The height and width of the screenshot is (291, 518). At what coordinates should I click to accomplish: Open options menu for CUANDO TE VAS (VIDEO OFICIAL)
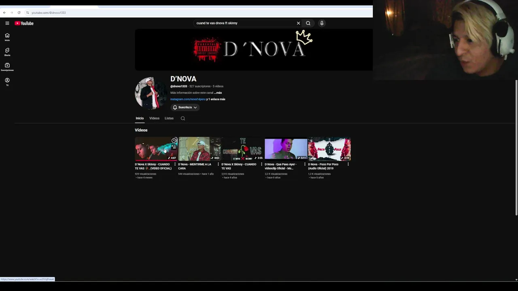pos(175,164)
